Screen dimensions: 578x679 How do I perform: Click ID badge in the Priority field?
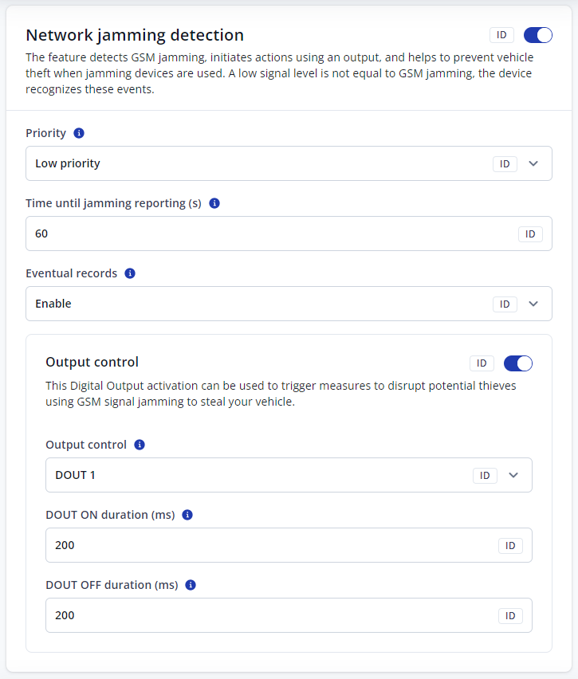505,163
